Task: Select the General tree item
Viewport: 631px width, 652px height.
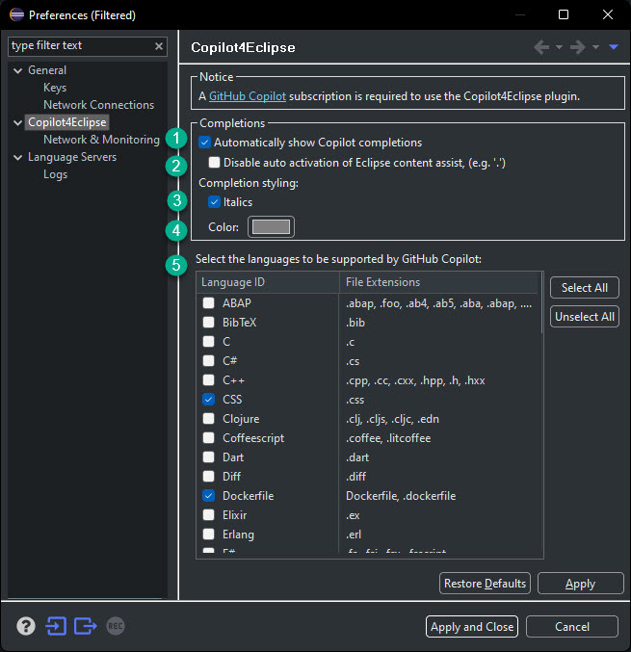Action: pos(47,70)
